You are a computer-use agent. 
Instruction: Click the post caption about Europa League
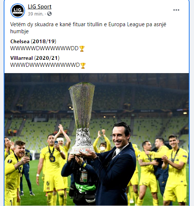click(x=88, y=28)
